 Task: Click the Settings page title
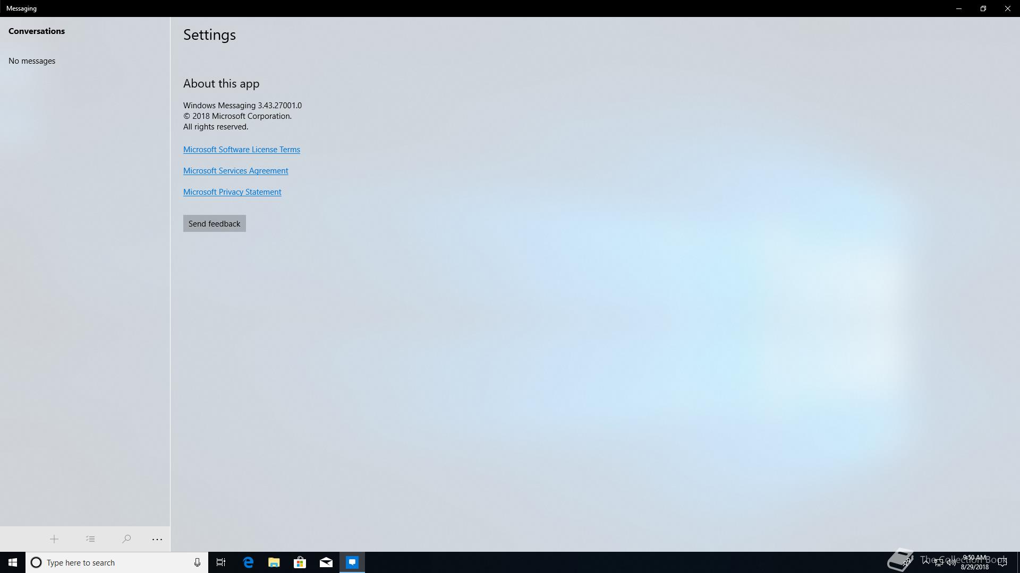[x=209, y=35]
